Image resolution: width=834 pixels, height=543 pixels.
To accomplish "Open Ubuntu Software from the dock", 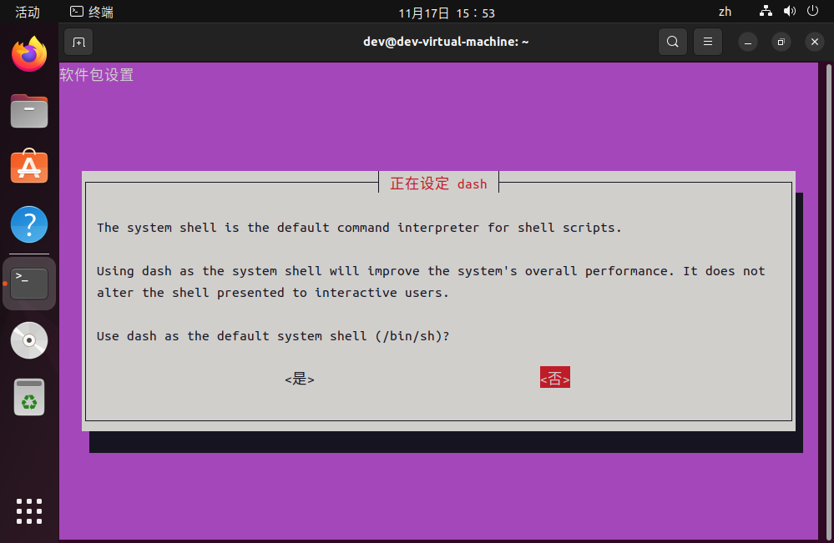I will pos(28,166).
